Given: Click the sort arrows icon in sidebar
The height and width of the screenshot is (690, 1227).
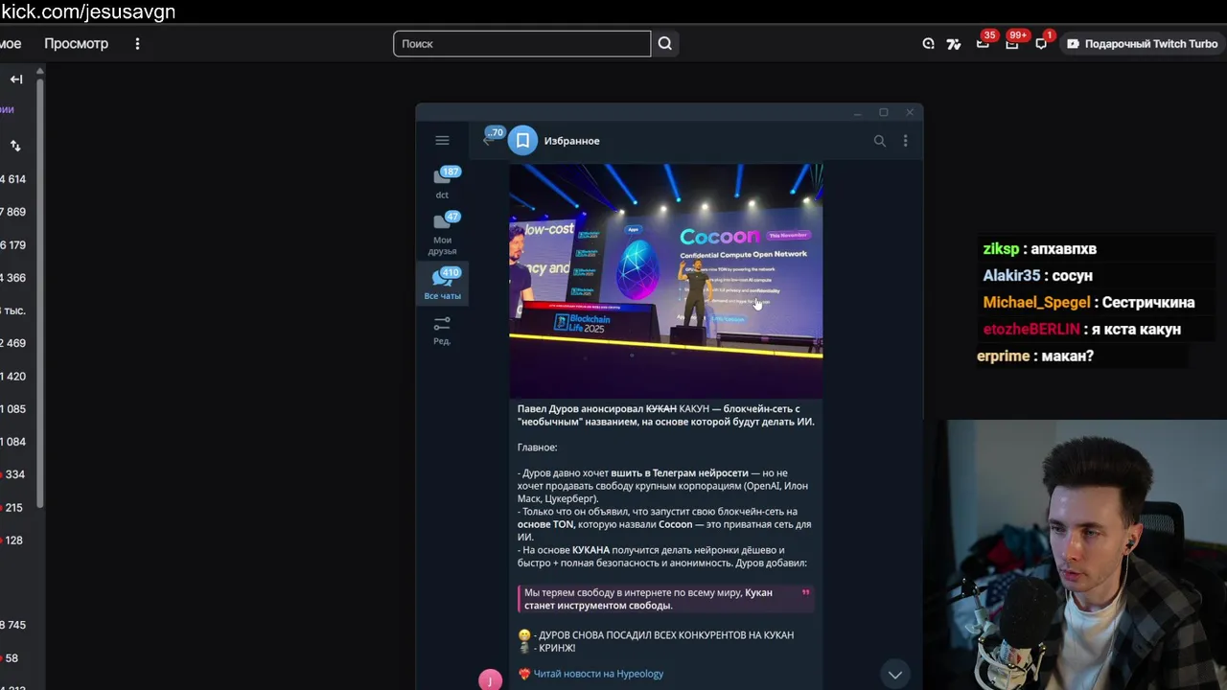Looking at the screenshot, I should [15, 146].
